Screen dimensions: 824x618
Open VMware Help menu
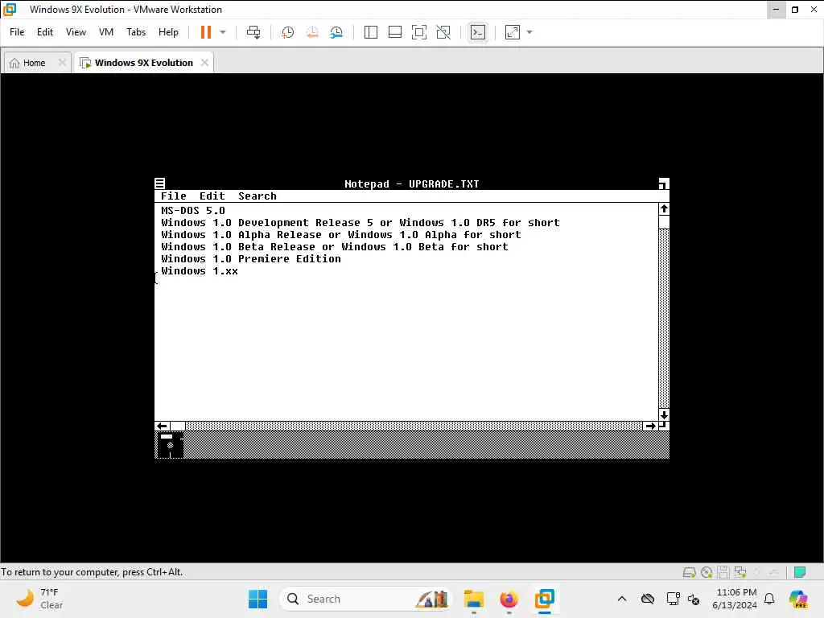pos(168,32)
